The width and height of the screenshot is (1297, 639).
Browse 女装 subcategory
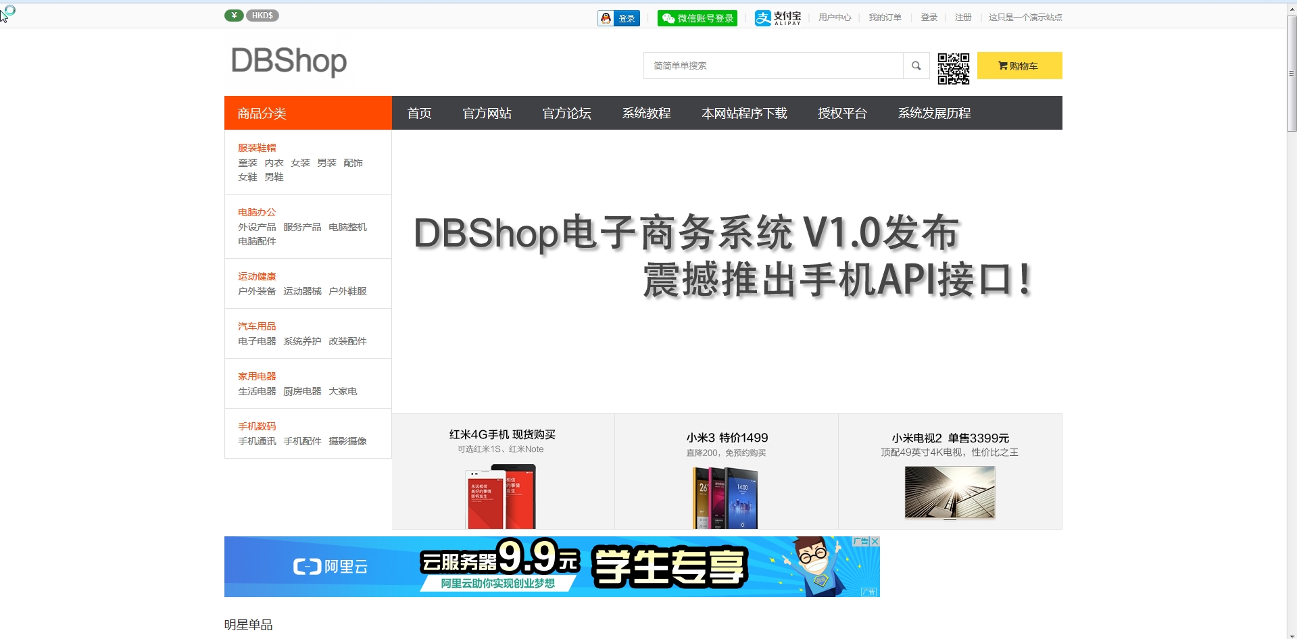(x=300, y=163)
